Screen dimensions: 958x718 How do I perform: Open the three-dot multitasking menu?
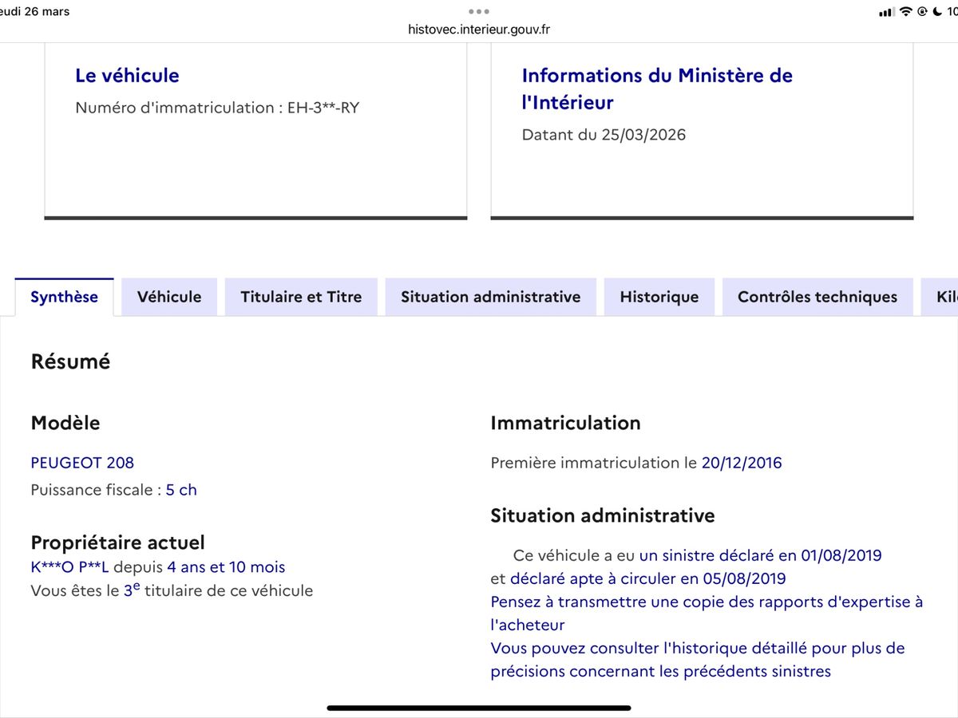click(x=479, y=11)
